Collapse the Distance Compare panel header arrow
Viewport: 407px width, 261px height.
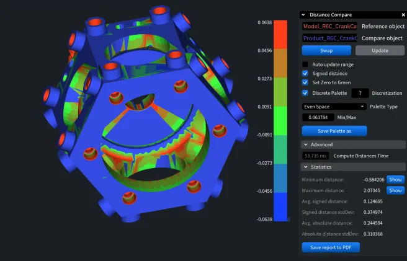click(x=303, y=15)
